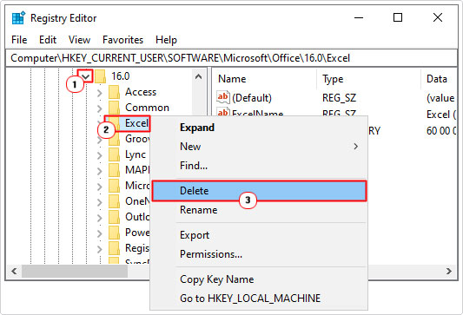Viewport: 463px width, 315px height.
Task: Open the New submenu
Action: click(259, 147)
